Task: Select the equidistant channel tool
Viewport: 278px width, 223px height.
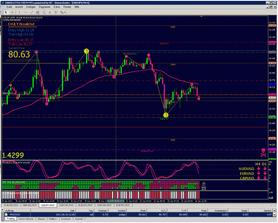Action: tap(38, 12)
